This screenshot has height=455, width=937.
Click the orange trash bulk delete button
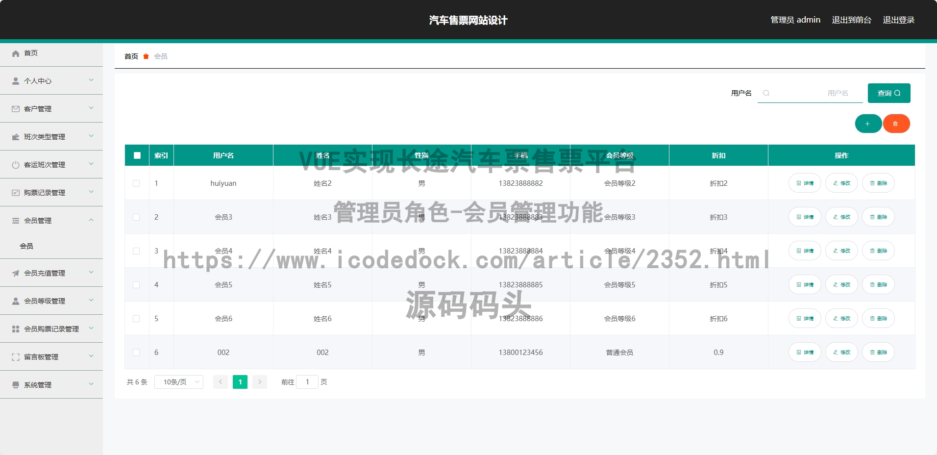point(896,124)
